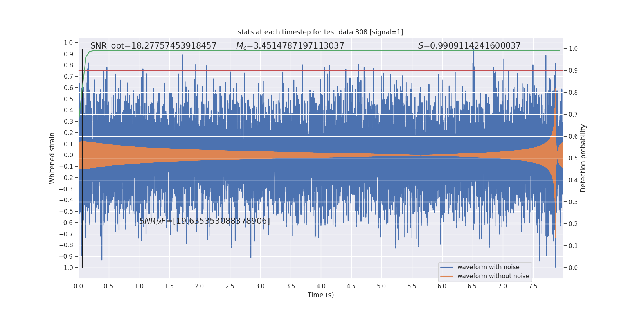This screenshot has width=626, height=313.
Task: Click the 5.0 tick on the time axis
Action: point(381,286)
